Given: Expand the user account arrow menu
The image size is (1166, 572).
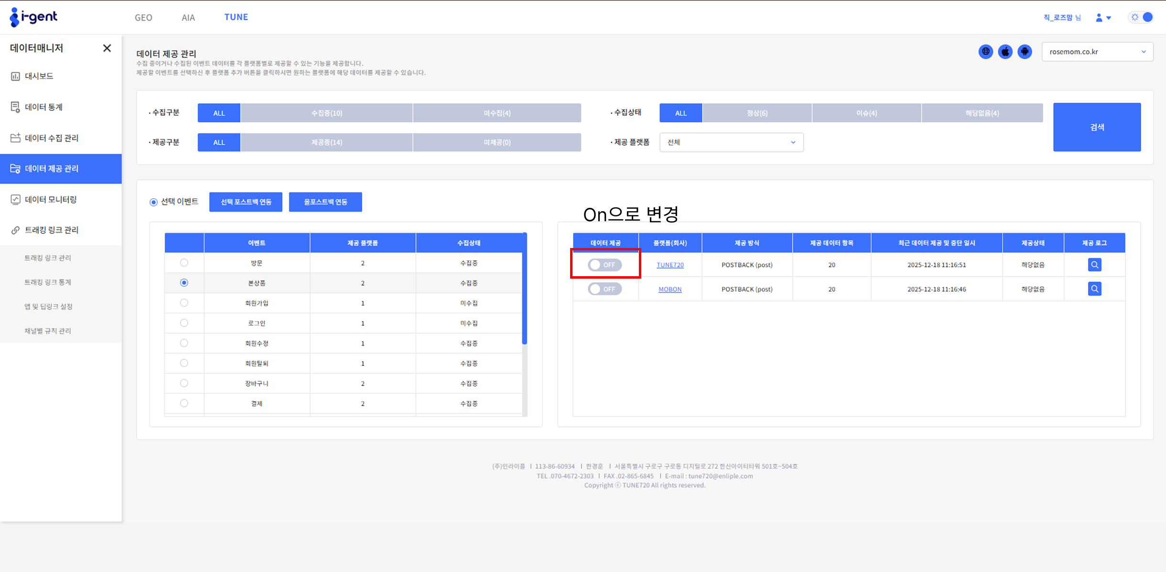Looking at the screenshot, I should click(1109, 18).
